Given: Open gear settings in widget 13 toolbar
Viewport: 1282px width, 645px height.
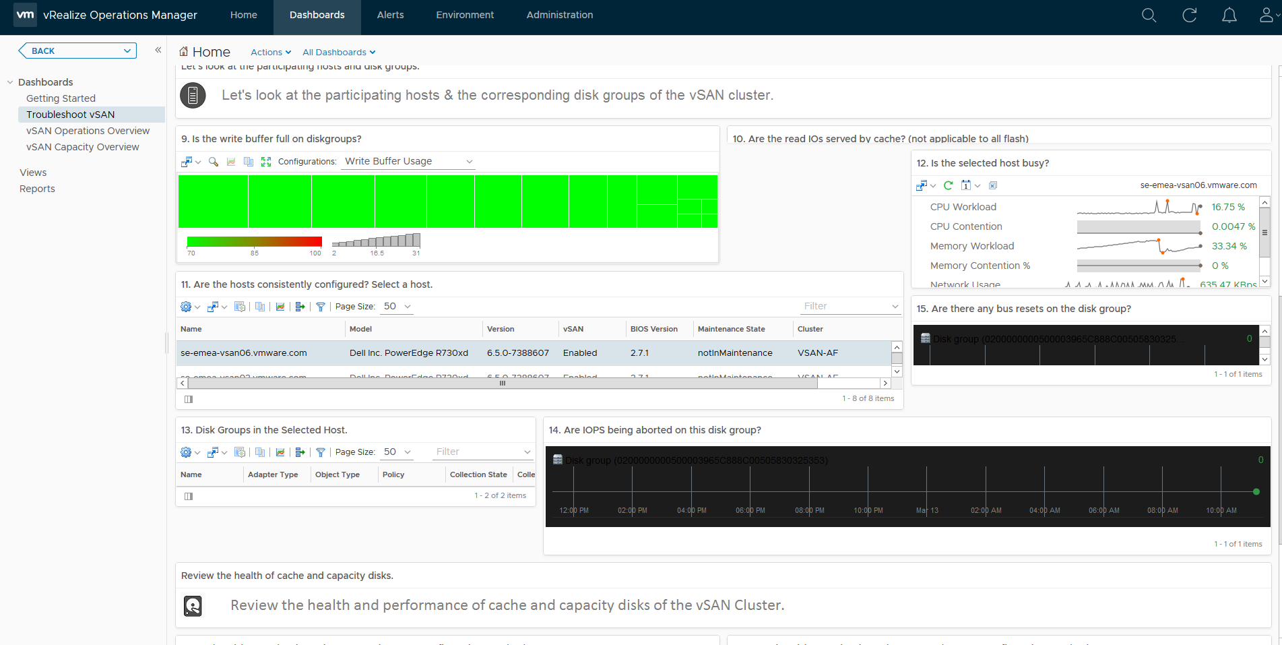Looking at the screenshot, I should click(190, 452).
